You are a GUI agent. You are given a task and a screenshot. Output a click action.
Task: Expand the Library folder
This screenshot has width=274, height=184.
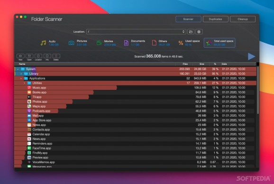[x=21, y=74]
